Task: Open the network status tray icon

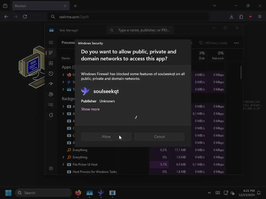Action: coord(226,193)
